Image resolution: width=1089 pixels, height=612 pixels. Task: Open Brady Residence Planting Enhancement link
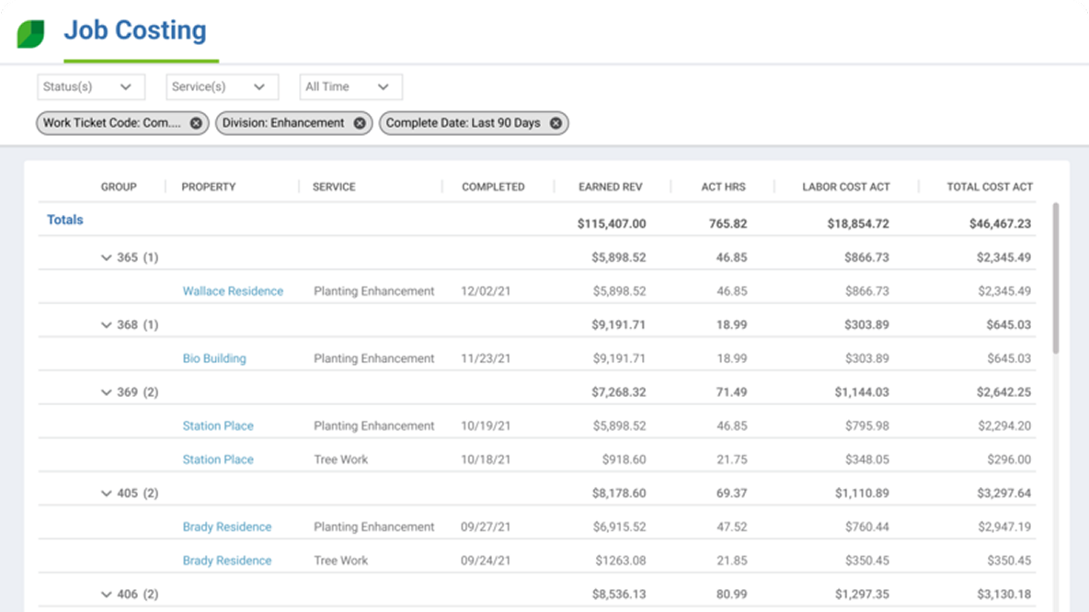[x=227, y=527]
